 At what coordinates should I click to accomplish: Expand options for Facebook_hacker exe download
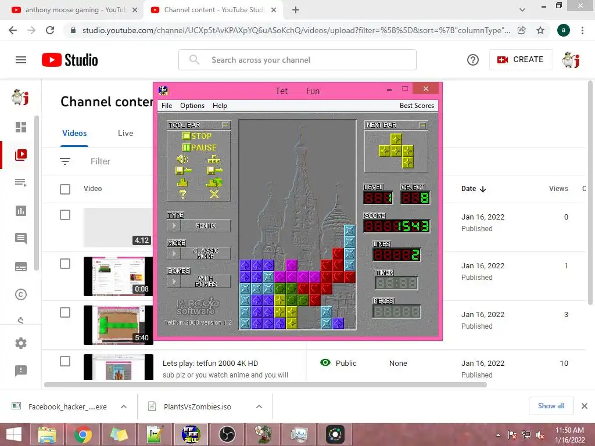pyautogui.click(x=124, y=407)
